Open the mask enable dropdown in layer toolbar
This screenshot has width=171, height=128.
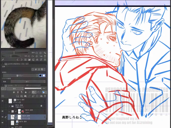[x=34, y=92]
